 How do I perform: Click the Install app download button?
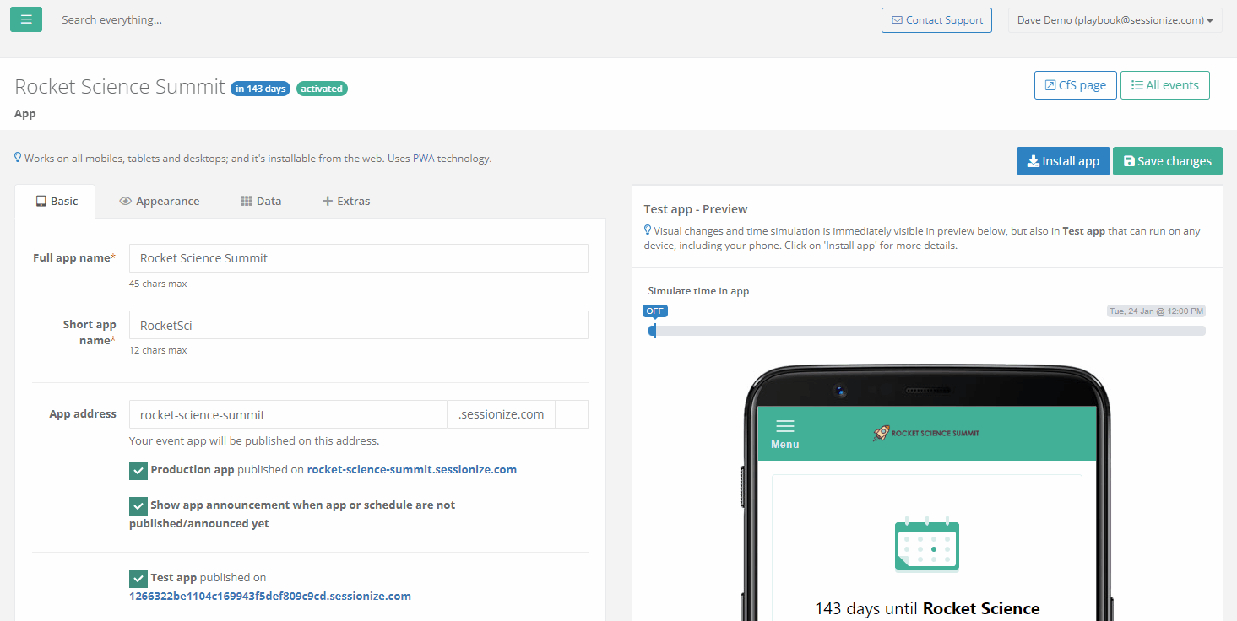pyautogui.click(x=1062, y=161)
